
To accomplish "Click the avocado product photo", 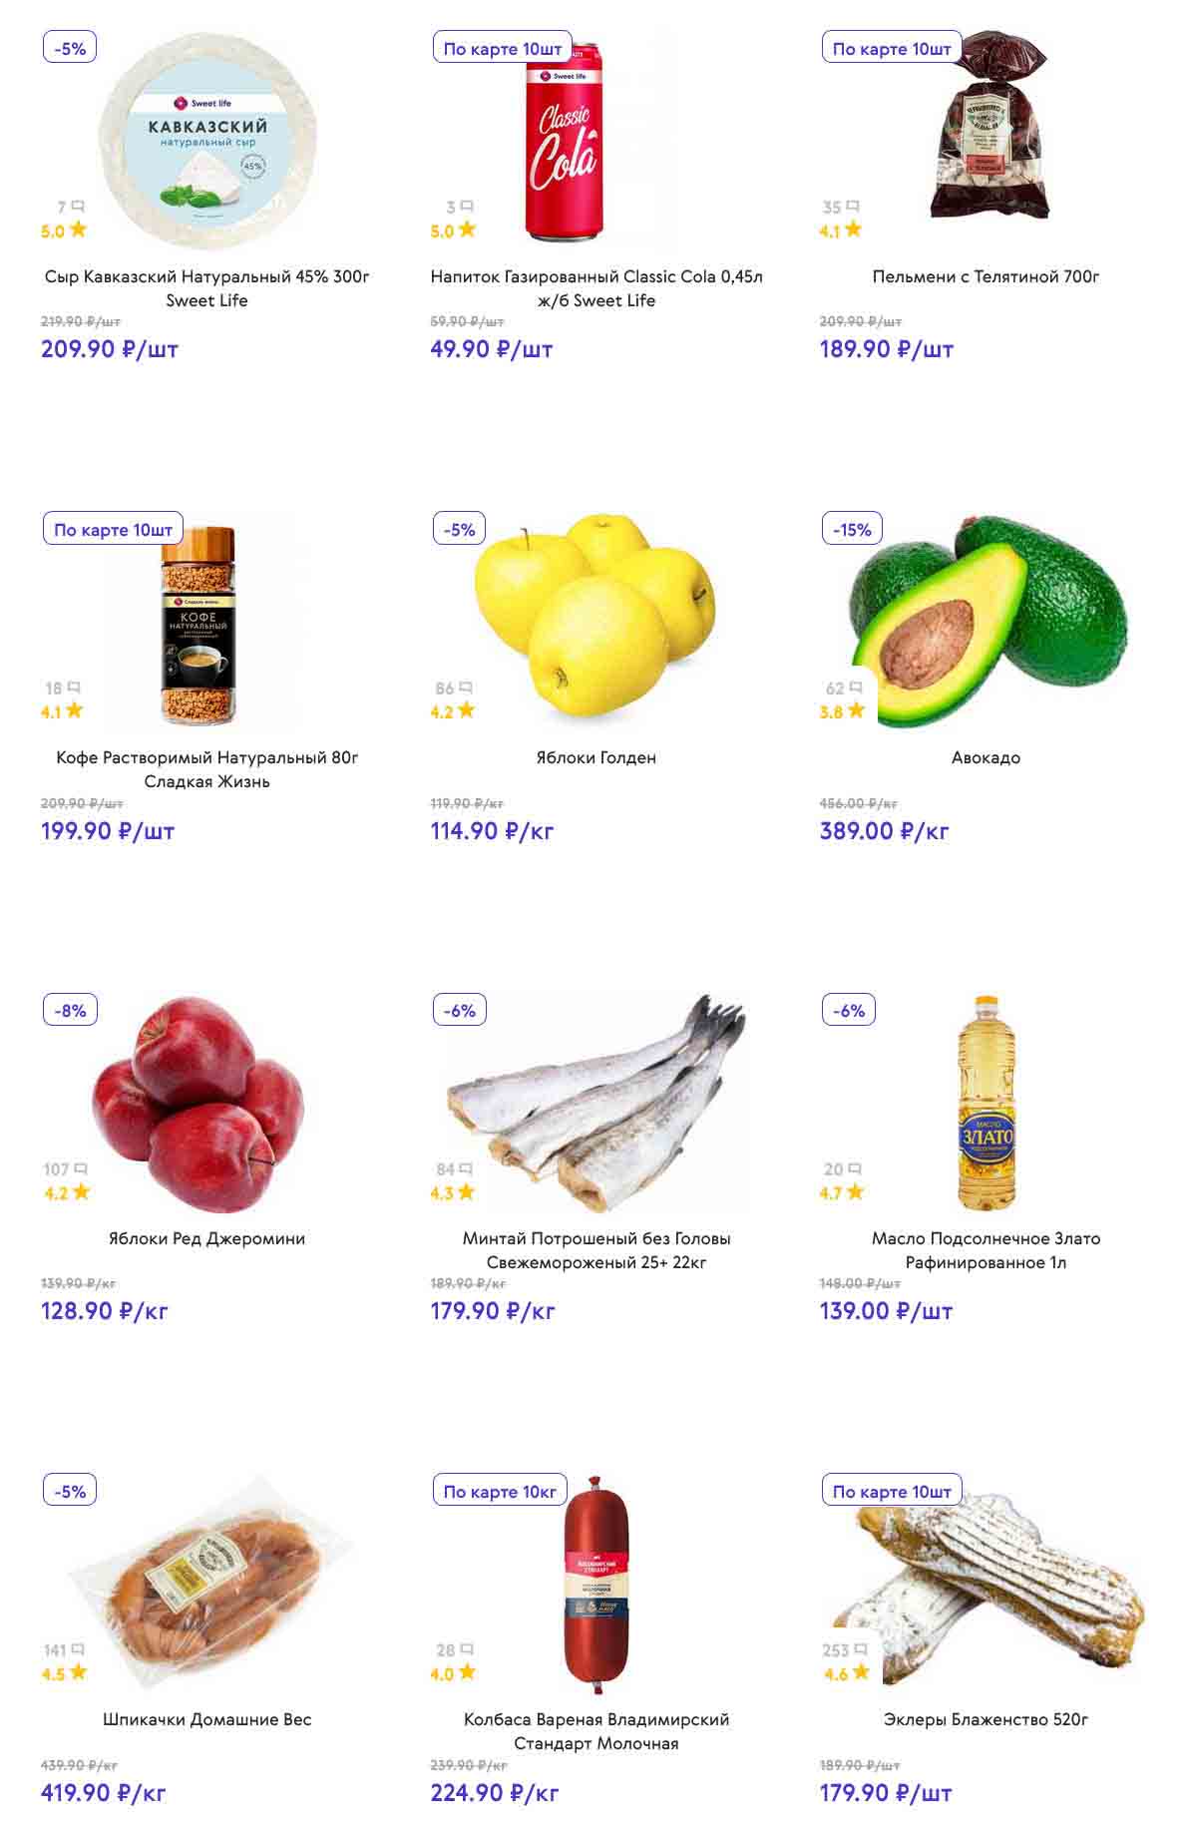I will [988, 617].
